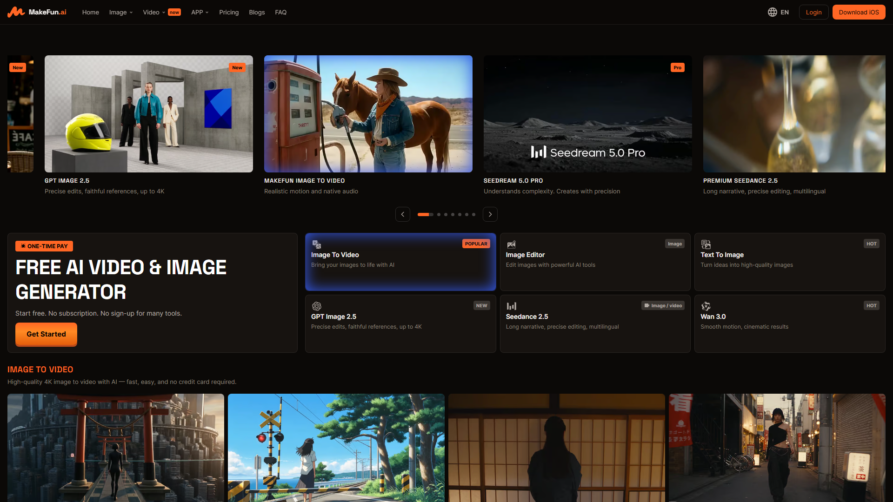Click the Image / video tag on Seedance card
893x502 pixels.
click(x=663, y=306)
